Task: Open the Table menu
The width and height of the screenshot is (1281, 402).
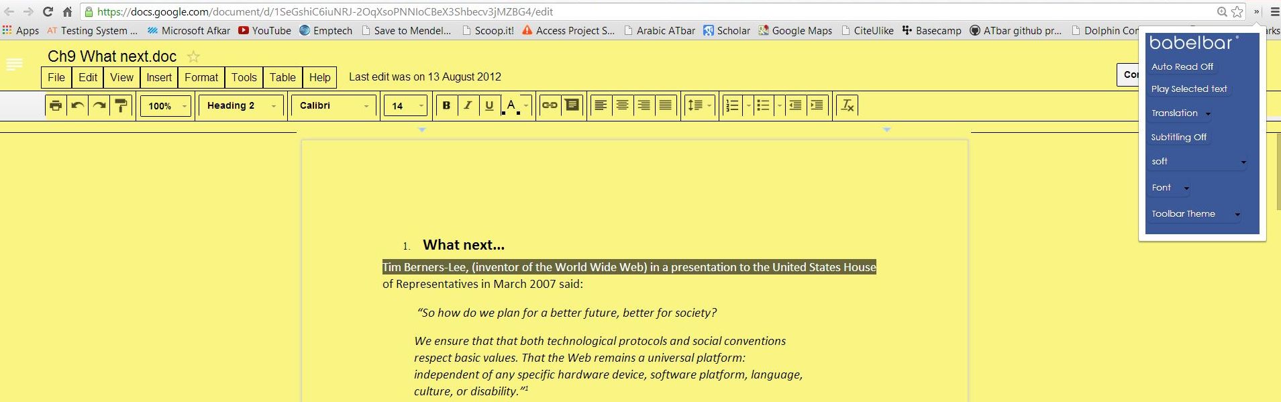Action: tap(283, 77)
